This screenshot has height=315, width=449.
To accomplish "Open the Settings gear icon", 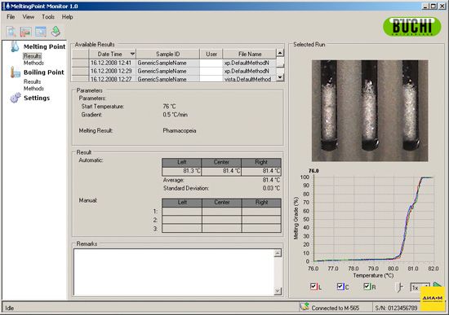I will pos(16,98).
